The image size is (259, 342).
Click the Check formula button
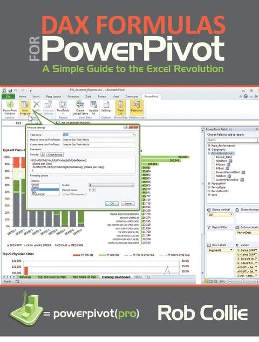[x=55, y=155]
